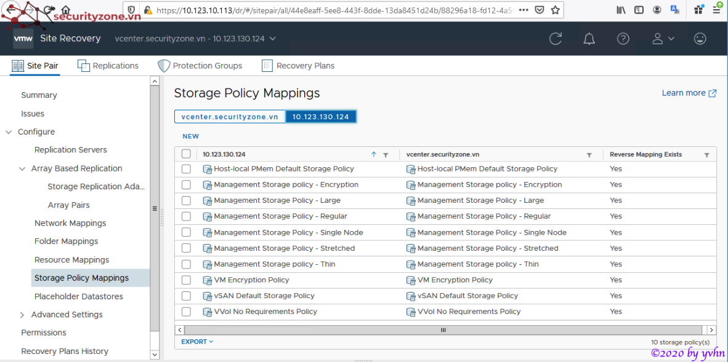Open the Firefox hamburger menu
Viewport: 728px width, 362px height.
click(x=718, y=10)
